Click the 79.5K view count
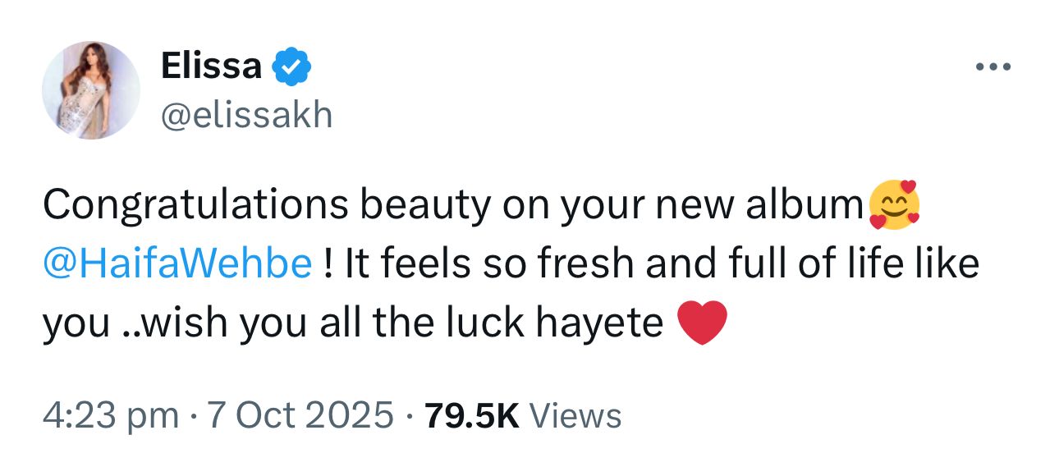Image resolution: width=1059 pixels, height=476 pixels. click(472, 416)
